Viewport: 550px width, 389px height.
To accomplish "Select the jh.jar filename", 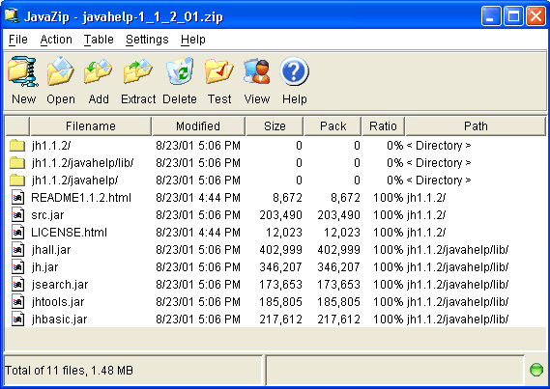I will pos(44,267).
